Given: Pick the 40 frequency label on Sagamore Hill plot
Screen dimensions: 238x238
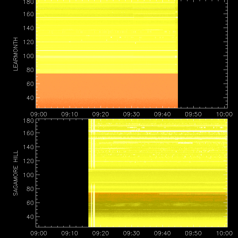Looking at the screenshot, I should coord(30,217).
